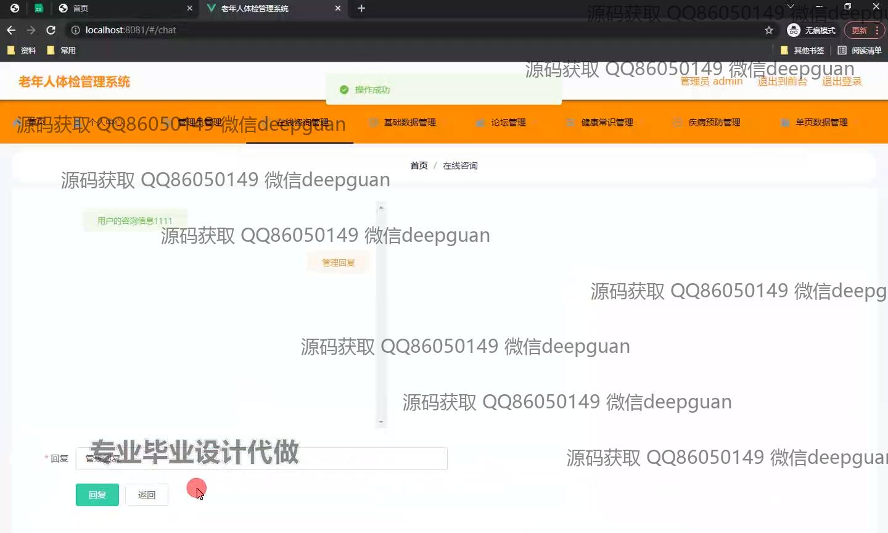
Task: Open the 常用 bookmark folder
Action: click(x=62, y=51)
